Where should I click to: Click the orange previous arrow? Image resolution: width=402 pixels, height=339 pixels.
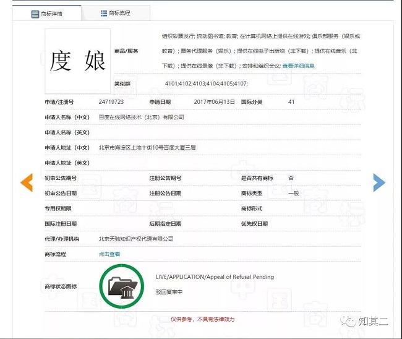tap(27, 182)
